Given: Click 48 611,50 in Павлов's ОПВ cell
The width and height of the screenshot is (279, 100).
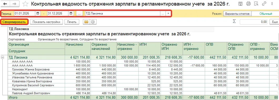Looking at the screenshot, I should point(216,93).
